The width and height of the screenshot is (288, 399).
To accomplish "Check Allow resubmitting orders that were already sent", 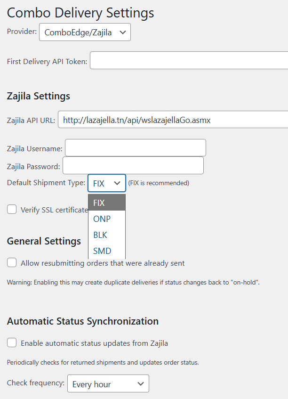I will pyautogui.click(x=11, y=262).
